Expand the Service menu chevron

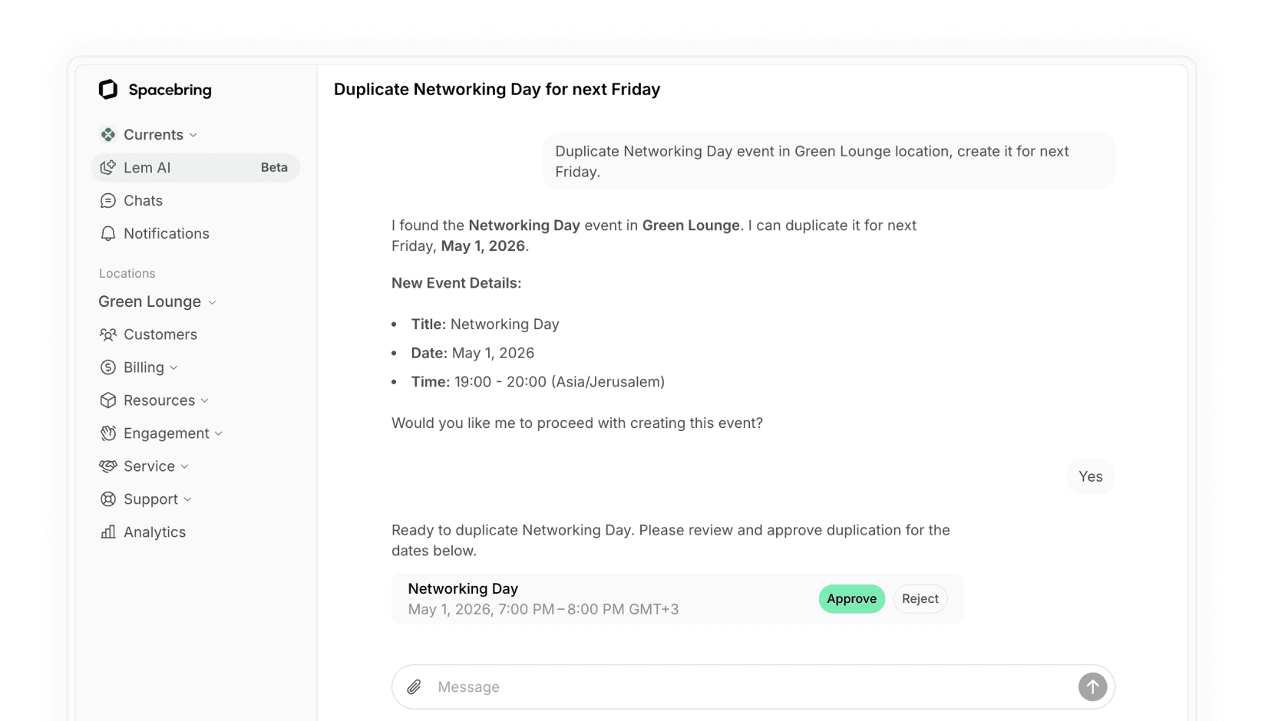pyautogui.click(x=185, y=467)
